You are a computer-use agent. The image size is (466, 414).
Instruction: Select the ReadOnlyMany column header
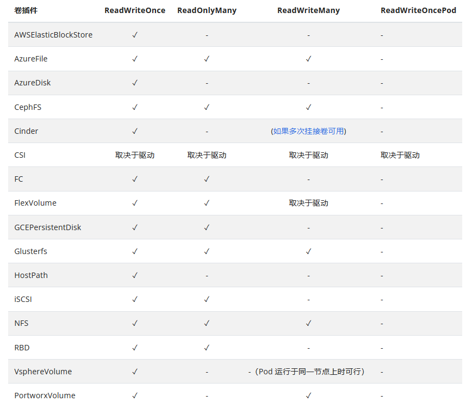(207, 10)
